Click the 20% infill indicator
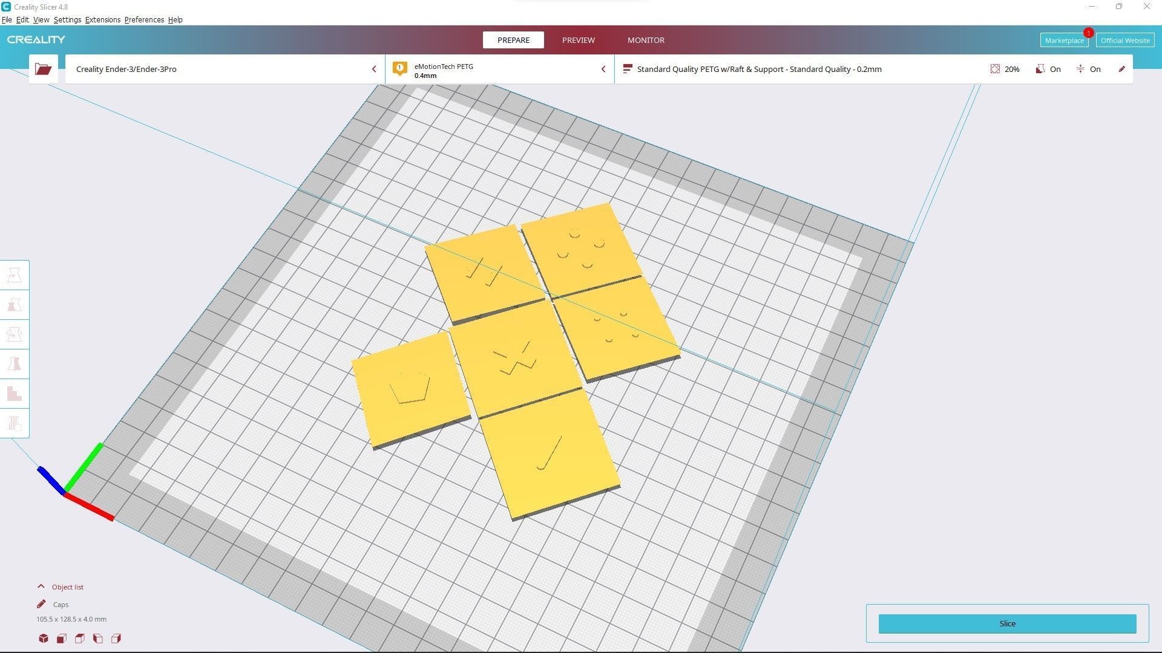 pyautogui.click(x=1005, y=69)
